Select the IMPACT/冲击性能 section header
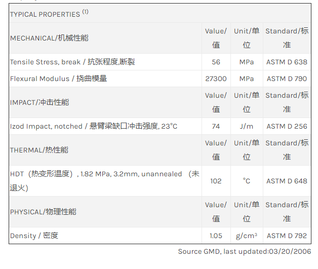This screenshot has height=269, width=318. tap(39, 102)
